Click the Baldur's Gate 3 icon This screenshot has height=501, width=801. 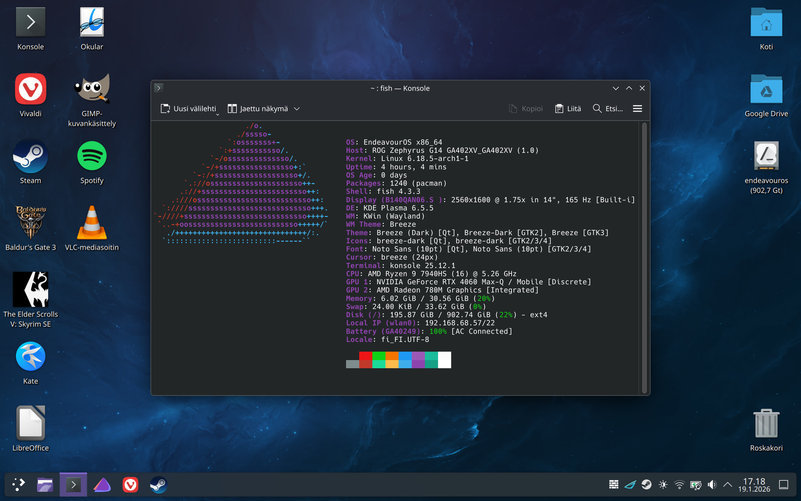pos(30,223)
